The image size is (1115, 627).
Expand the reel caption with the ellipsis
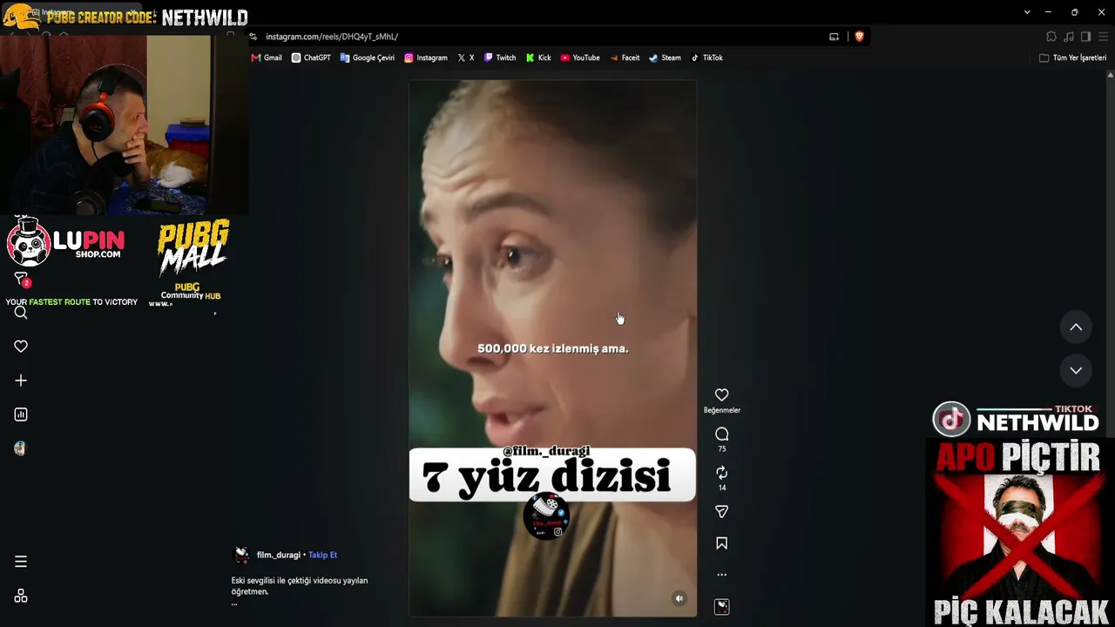point(234,603)
